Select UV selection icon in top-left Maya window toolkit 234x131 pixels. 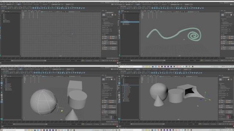point(115,15)
